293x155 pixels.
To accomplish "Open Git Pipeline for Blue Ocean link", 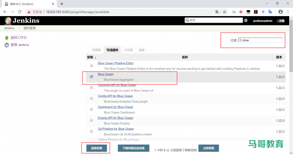I will coord(116,129).
